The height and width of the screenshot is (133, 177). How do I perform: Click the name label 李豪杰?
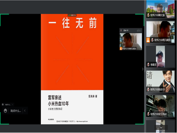click(153, 65)
